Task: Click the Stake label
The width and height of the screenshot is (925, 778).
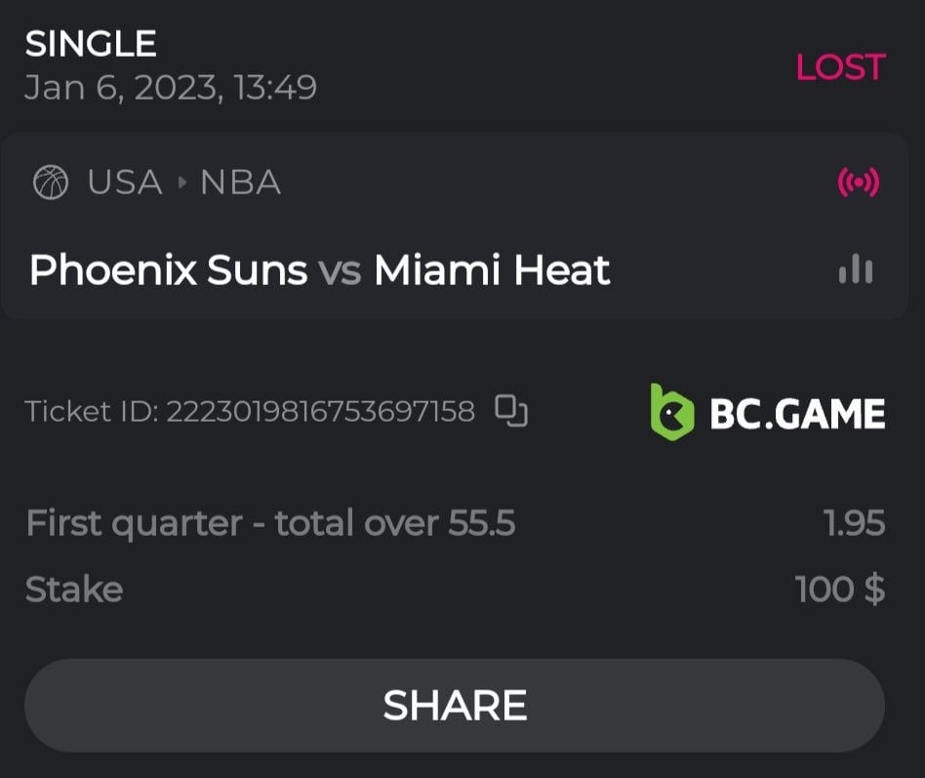Action: [74, 590]
